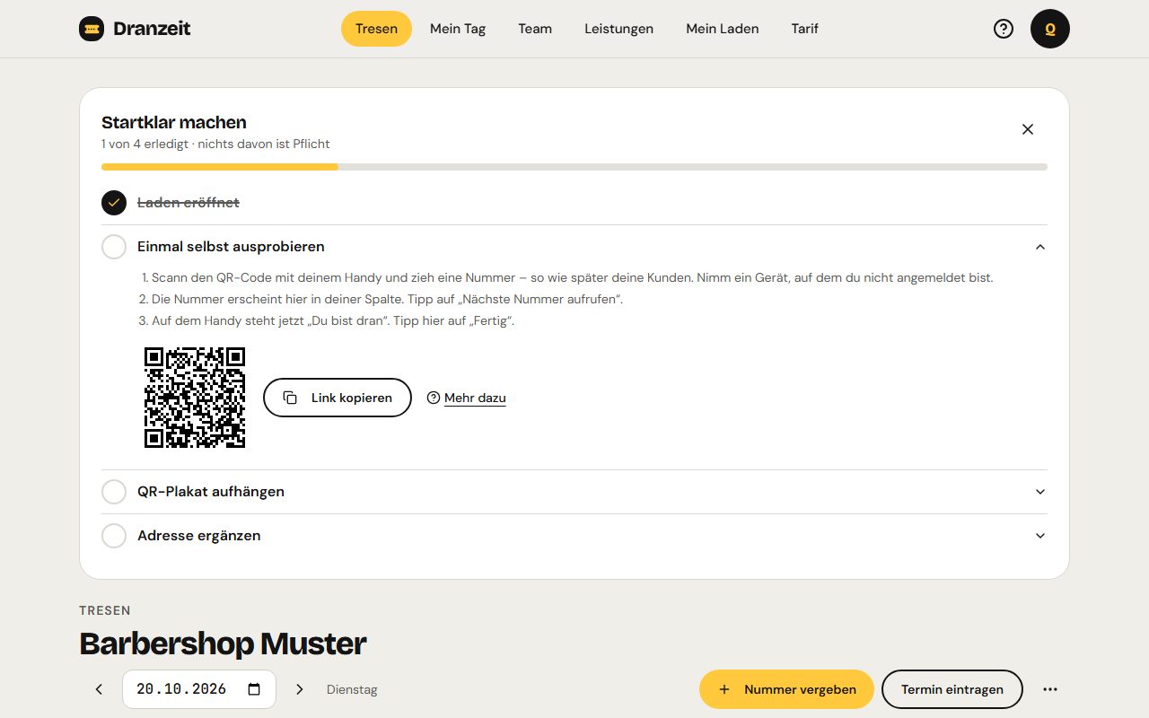The width and height of the screenshot is (1149, 718).
Task: Click the Dienstag weekday label
Action: (352, 690)
